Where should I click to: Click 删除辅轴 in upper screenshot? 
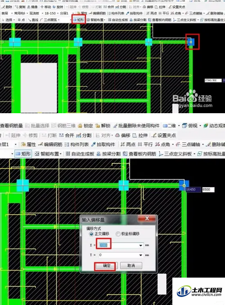click(215, 13)
